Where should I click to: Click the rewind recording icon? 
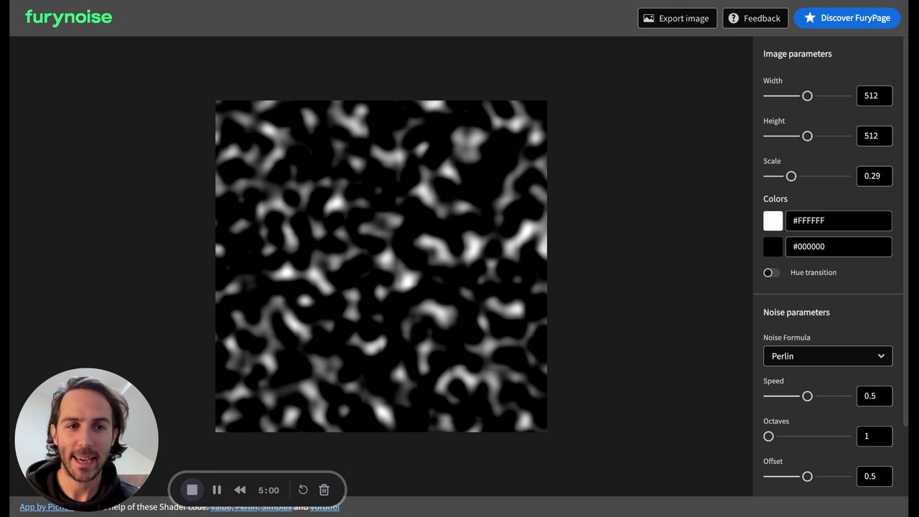click(240, 490)
